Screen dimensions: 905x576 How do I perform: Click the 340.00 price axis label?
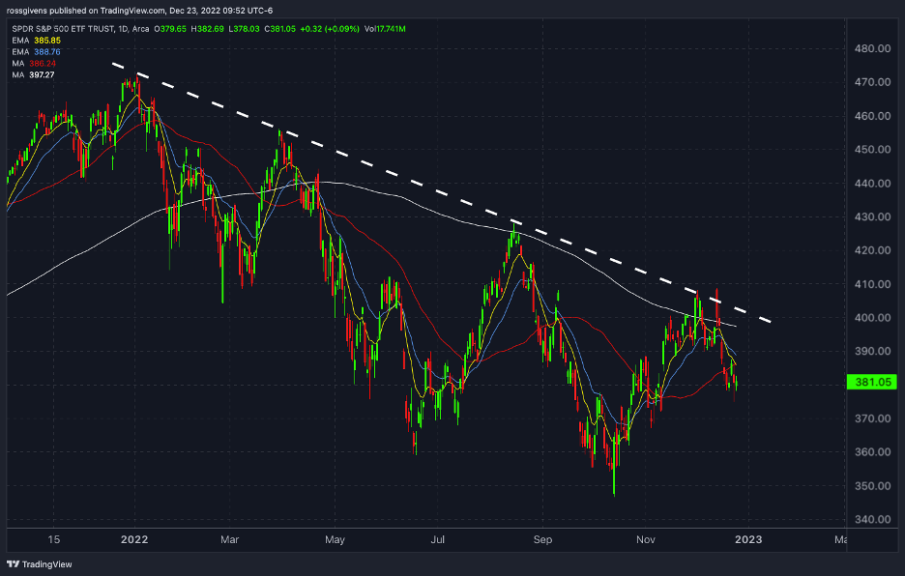[x=872, y=519]
